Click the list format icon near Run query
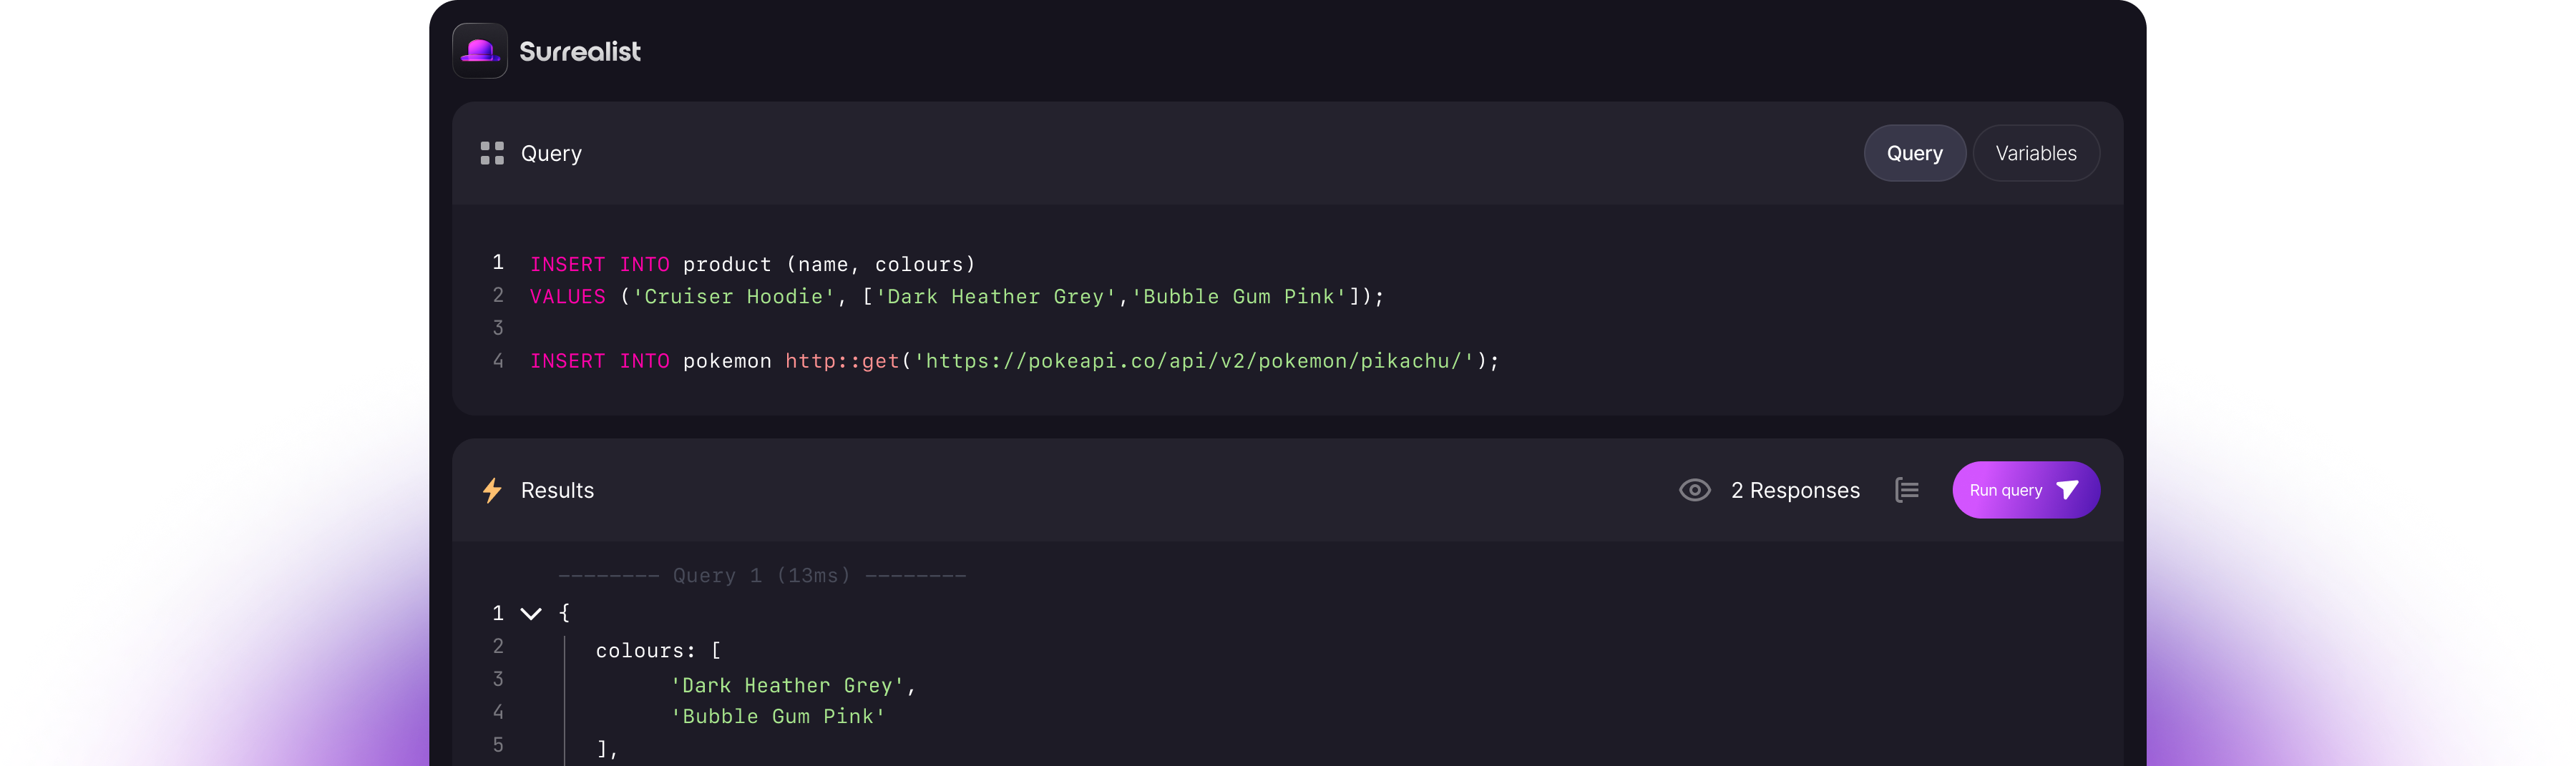2576x766 pixels. [1906, 490]
